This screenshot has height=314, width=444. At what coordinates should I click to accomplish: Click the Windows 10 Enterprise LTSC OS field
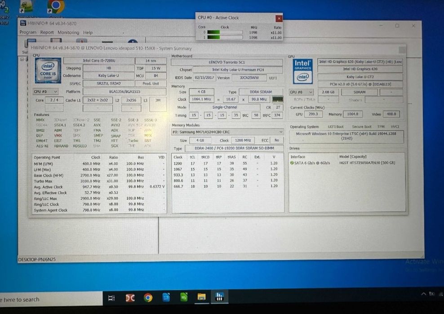click(346, 136)
